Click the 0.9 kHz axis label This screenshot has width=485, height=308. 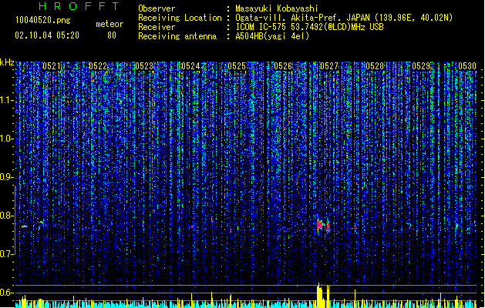click(6, 177)
